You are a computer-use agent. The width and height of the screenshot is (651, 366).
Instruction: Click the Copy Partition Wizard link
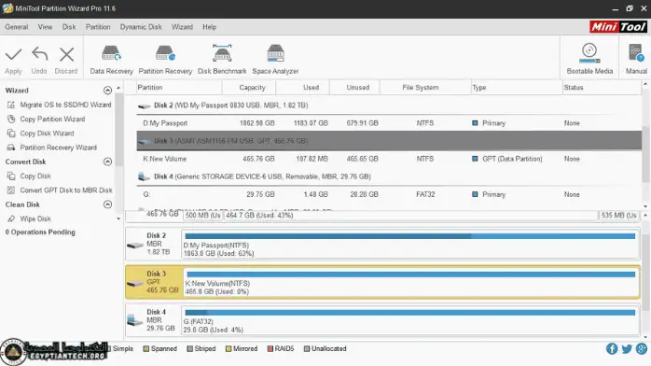[53, 120]
